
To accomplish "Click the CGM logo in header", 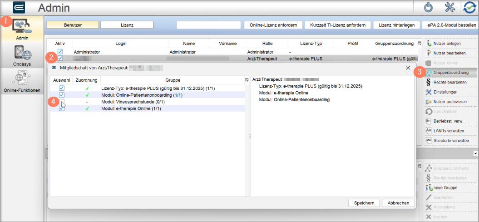I will [x=19, y=8].
